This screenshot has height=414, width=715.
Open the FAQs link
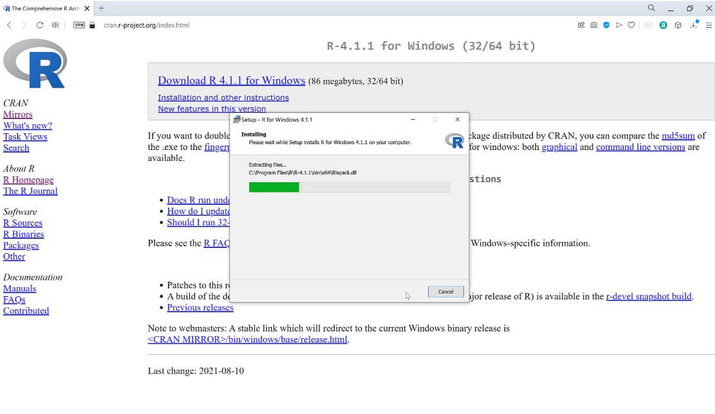(14, 299)
